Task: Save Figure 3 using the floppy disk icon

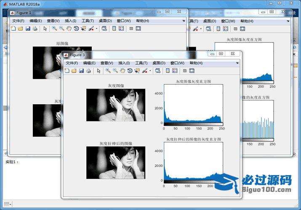Action: (81, 71)
